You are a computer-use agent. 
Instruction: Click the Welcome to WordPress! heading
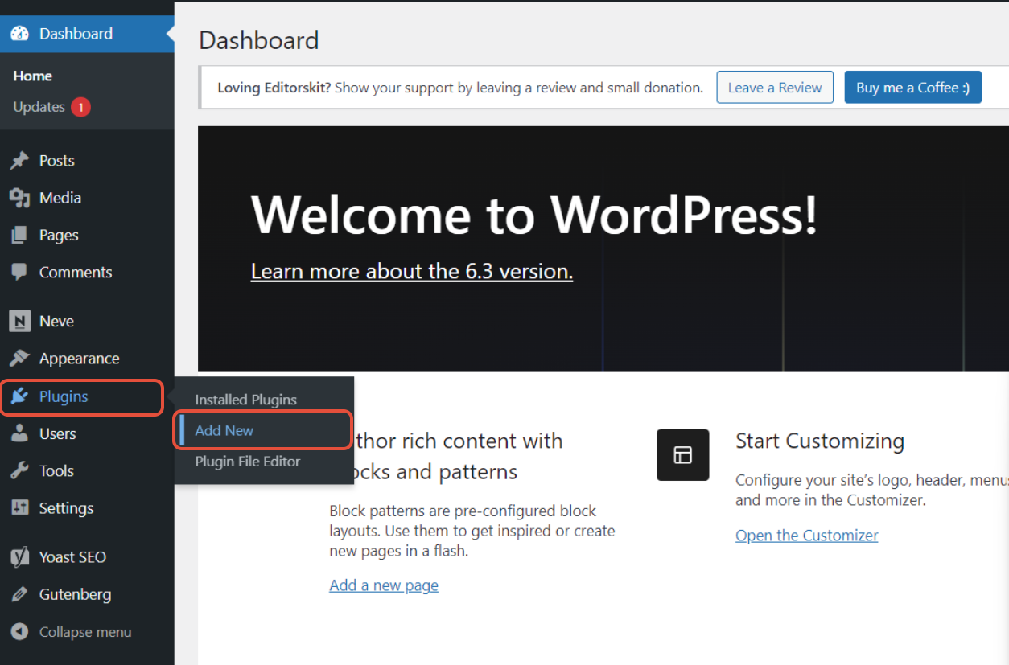pos(534,215)
